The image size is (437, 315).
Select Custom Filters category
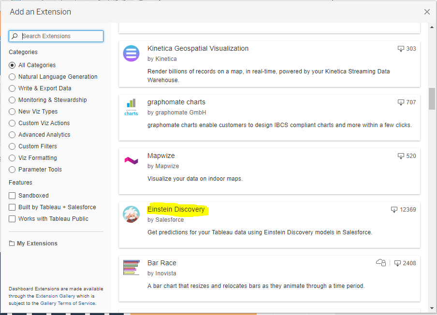pyautogui.click(x=12, y=146)
